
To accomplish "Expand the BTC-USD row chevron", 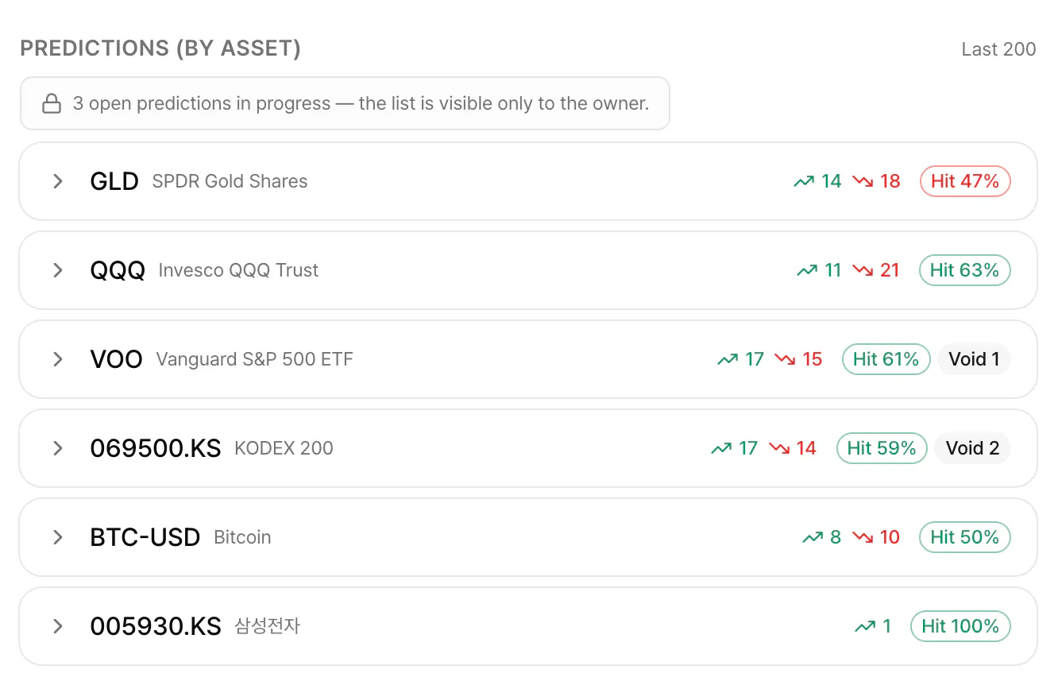I will coord(57,537).
